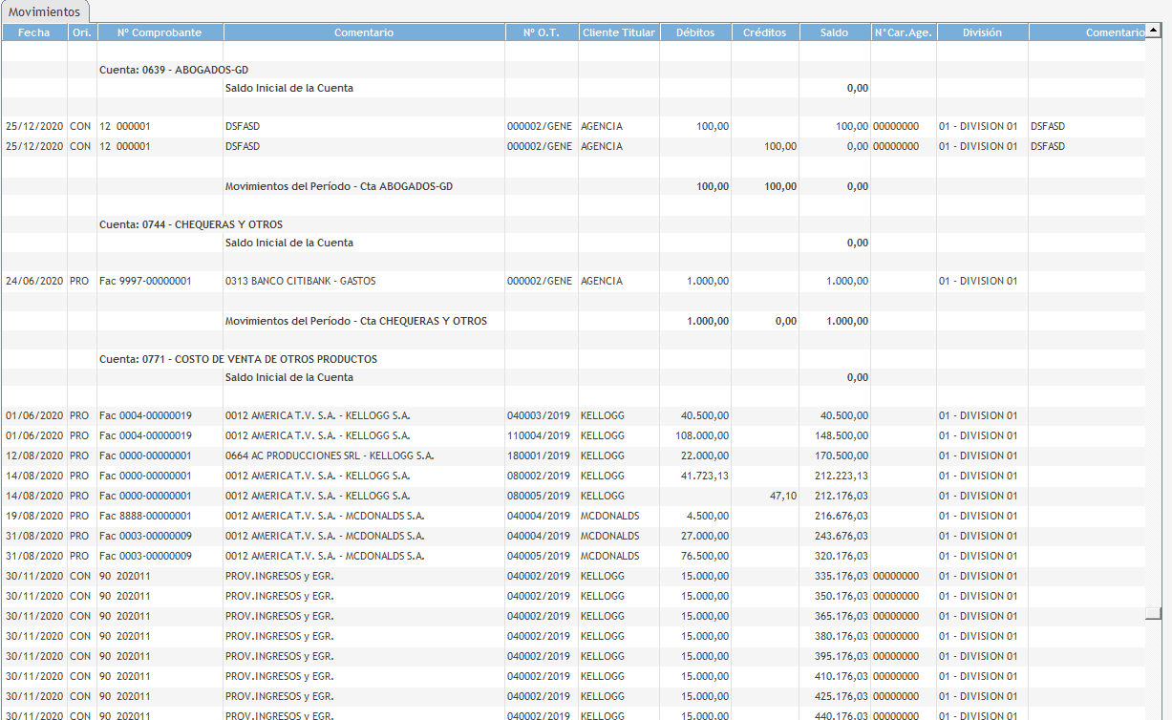Click the scrollbar up arrow button
1172x720 pixels.
click(1154, 32)
